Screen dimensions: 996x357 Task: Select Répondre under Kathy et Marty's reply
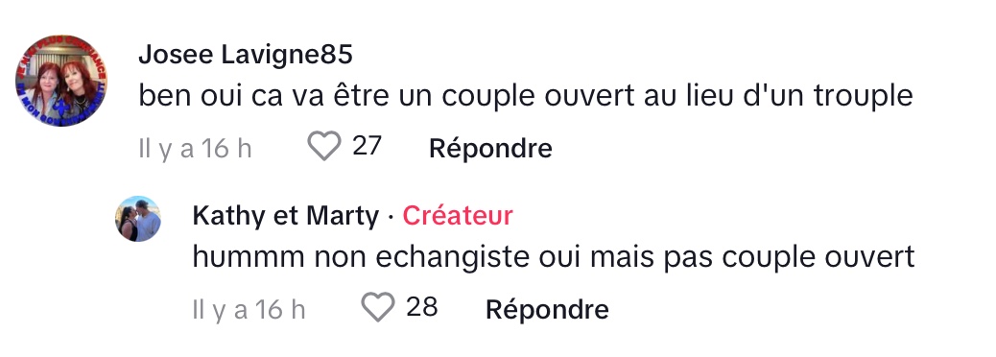[x=547, y=309]
